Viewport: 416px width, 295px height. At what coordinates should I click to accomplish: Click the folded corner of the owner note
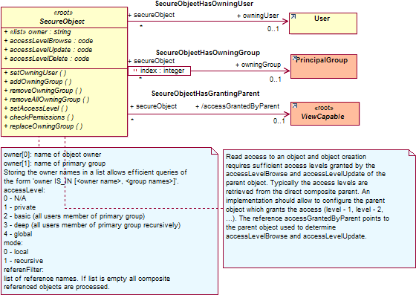(x=215, y=151)
